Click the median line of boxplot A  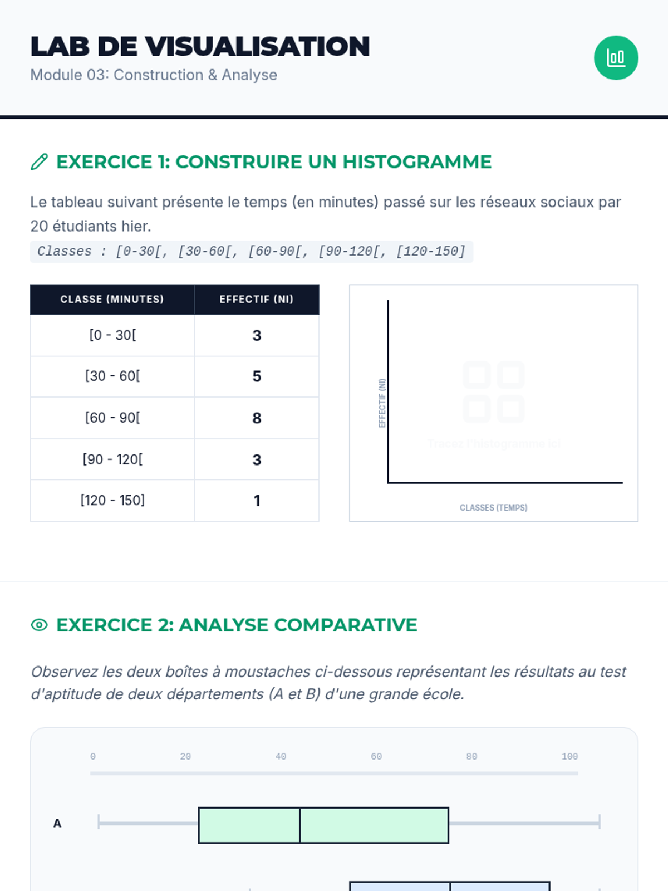tap(300, 825)
